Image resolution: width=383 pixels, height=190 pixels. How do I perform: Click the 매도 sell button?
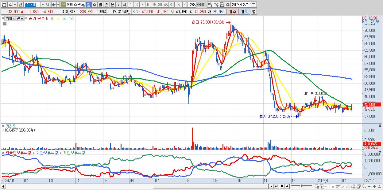click(x=244, y=12)
